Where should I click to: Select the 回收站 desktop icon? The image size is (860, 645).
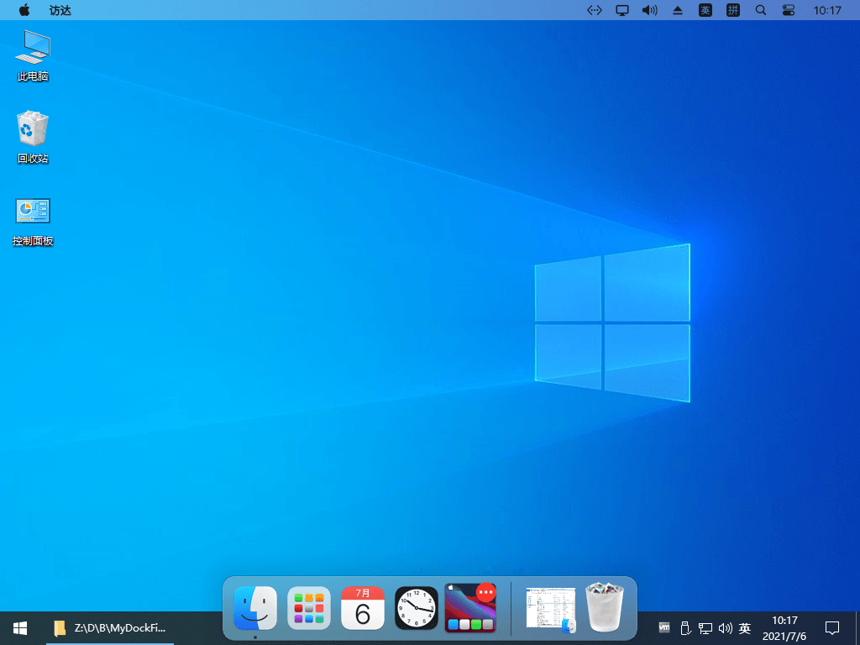pos(33,137)
